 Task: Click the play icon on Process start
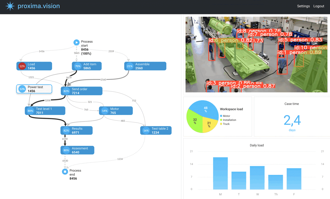pyautogui.click(x=76, y=42)
